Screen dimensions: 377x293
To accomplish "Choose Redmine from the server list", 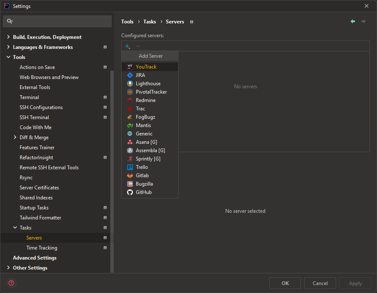I will pos(150,100).
